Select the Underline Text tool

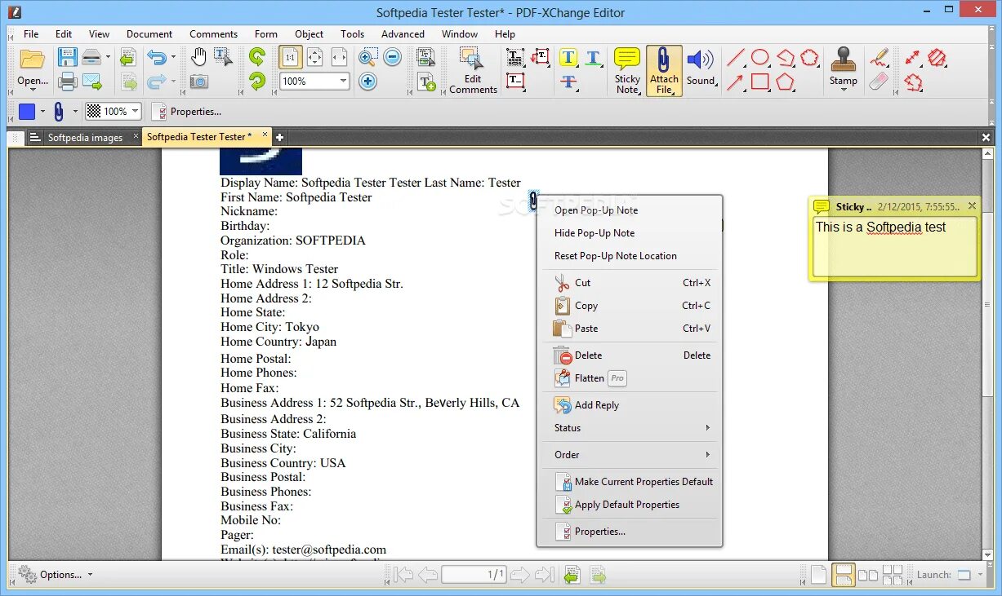point(594,57)
